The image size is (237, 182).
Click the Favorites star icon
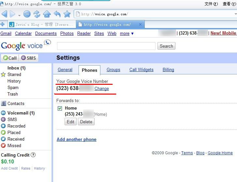[67, 14]
